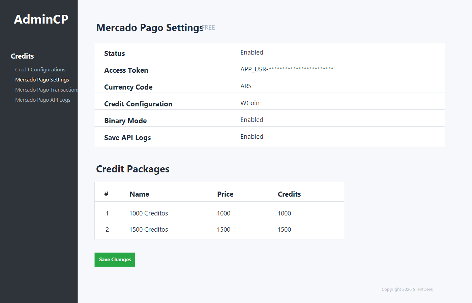Click the Save API Logs label
The image size is (472, 303).
click(x=127, y=138)
